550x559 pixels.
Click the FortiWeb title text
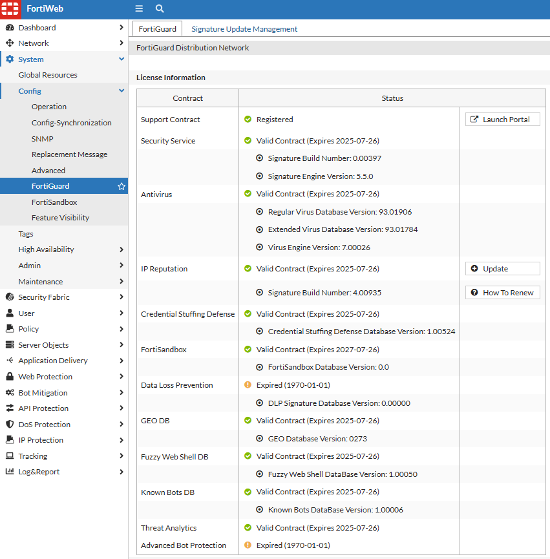click(45, 8)
